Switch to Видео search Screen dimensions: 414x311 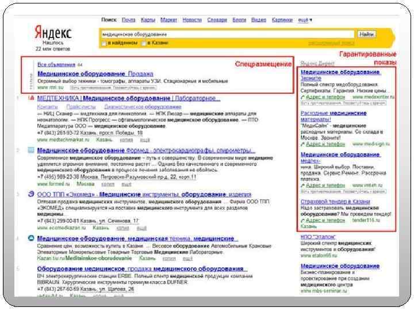(259, 20)
